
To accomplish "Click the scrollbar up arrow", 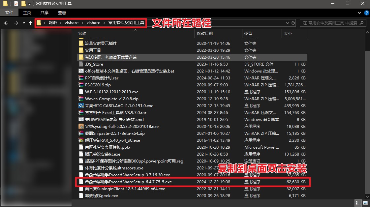I will 367,32.
